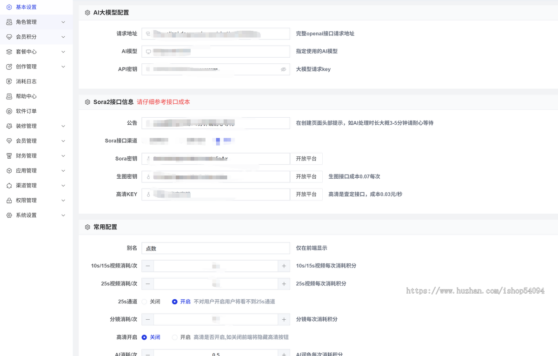Expand the 套餐中心 menu chevron
Viewport: 558px width, 356px height.
coord(63,52)
